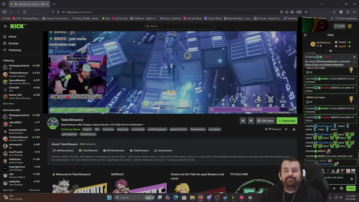Image resolution: width=359 pixels, height=202 pixels.
Task: Open the profile avatar in top bar
Action: click(x=350, y=26)
